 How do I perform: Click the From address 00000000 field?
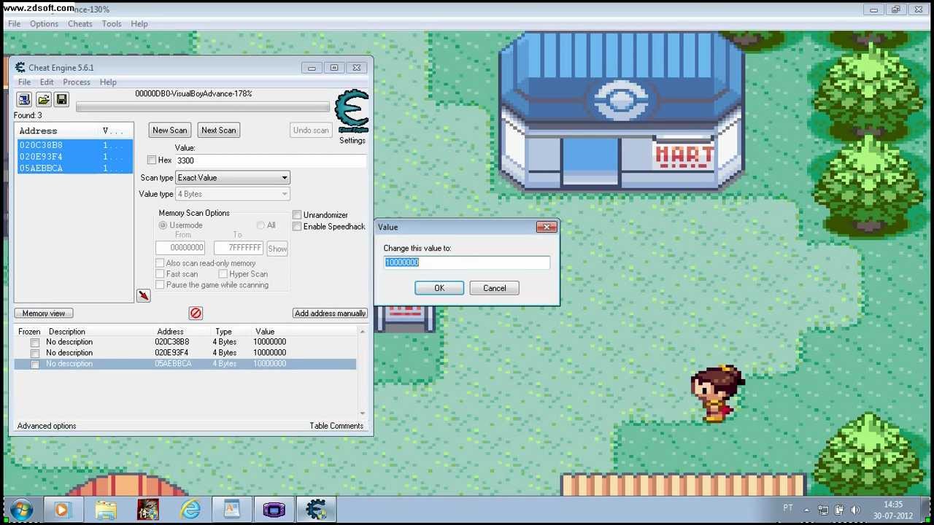180,248
